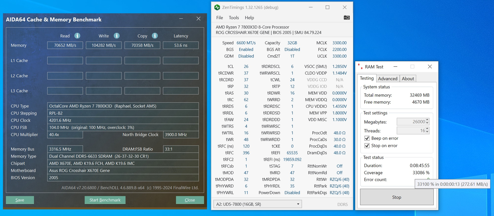Click the PowerDown value Disabled
This screenshot has width=494, height=216.
292,193
